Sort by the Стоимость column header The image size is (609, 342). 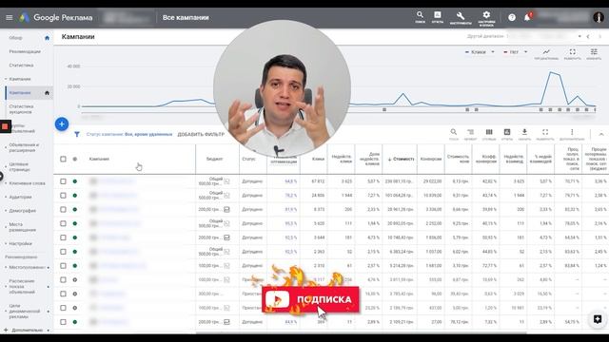pos(402,159)
